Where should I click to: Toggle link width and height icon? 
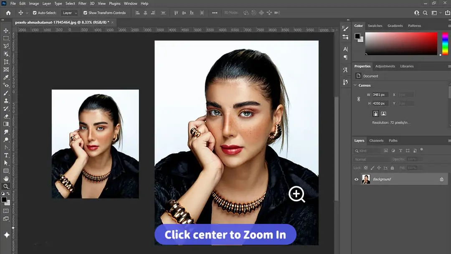359,99
